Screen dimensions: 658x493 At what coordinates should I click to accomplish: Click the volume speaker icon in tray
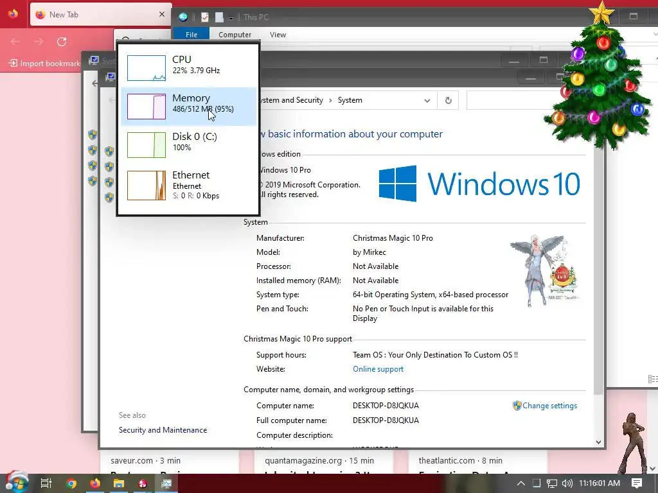(x=567, y=483)
